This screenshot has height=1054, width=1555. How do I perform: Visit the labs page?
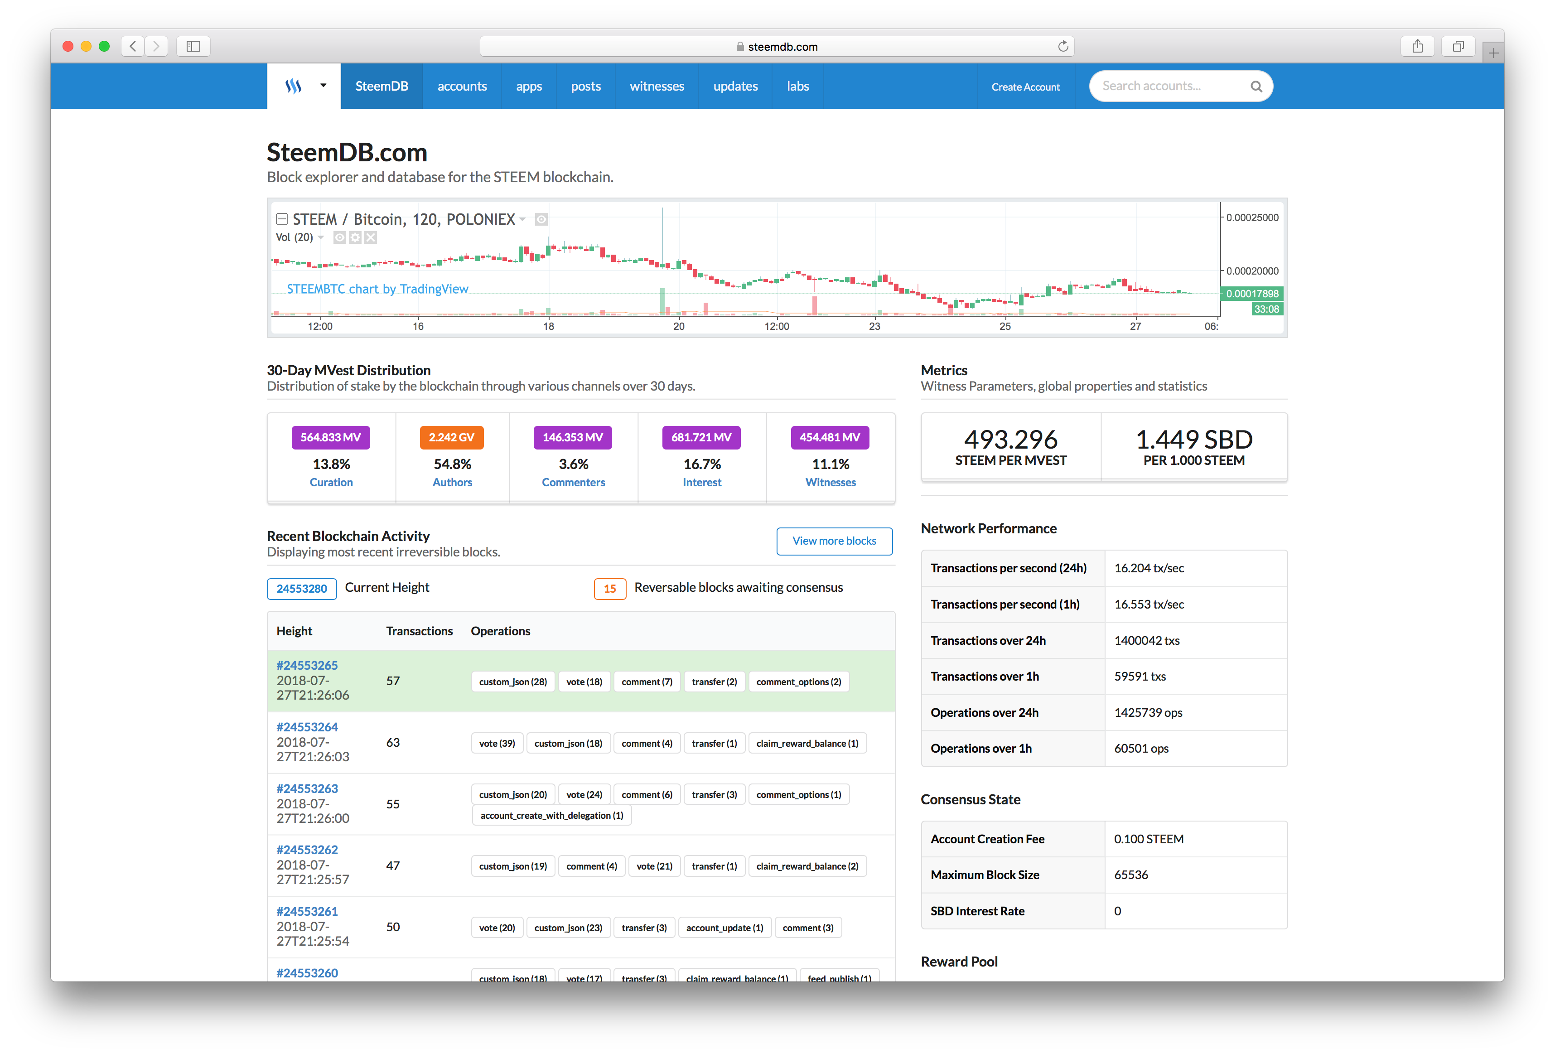coord(797,87)
